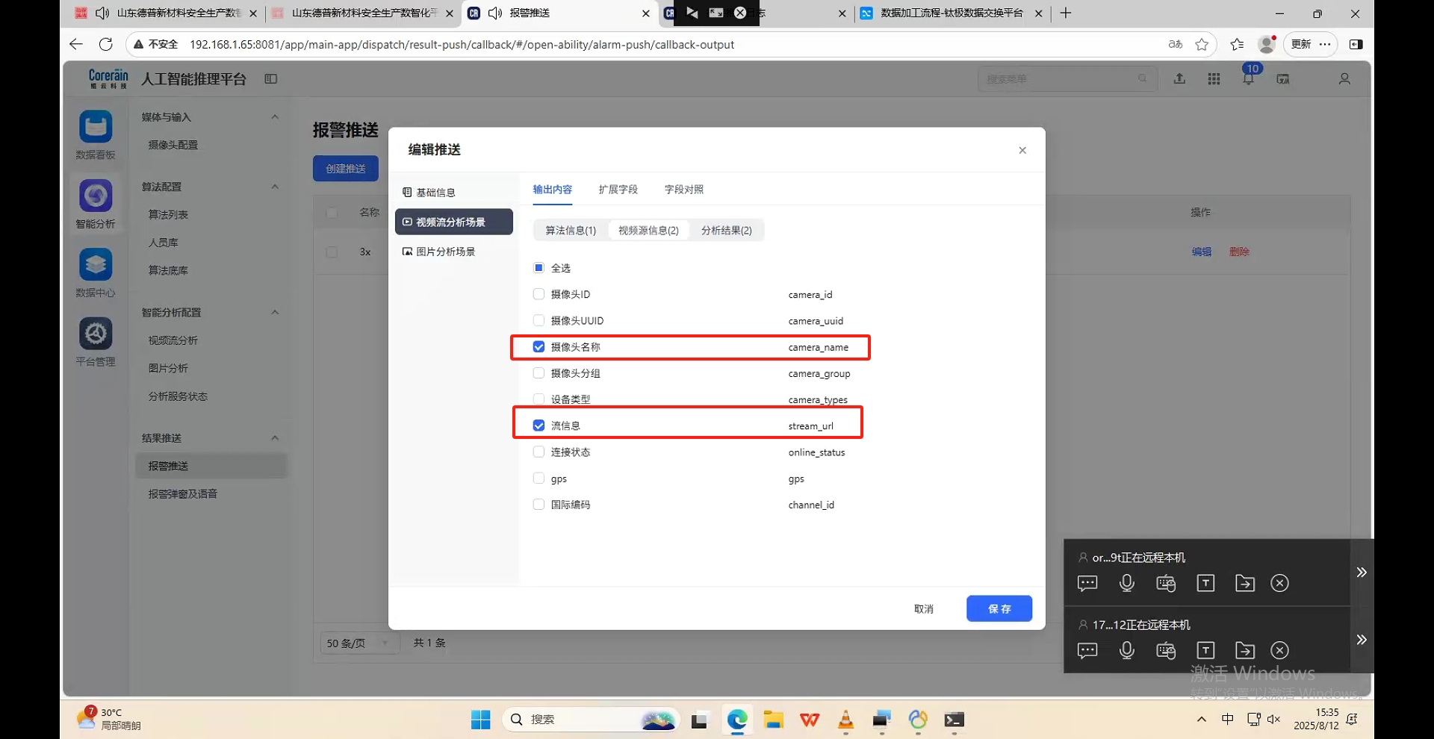
Task: Click the 搜索菜单 search field
Action: (1067, 78)
